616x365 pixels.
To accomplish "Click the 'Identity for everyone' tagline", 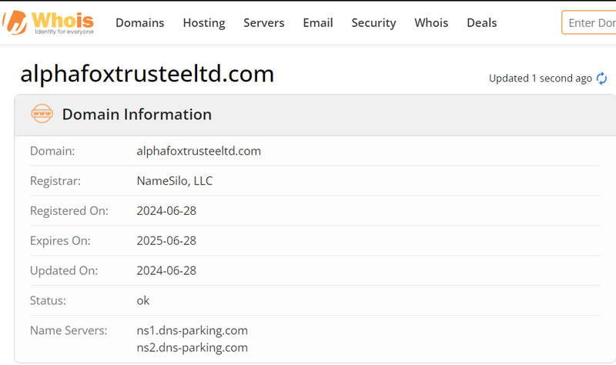I will point(65,32).
